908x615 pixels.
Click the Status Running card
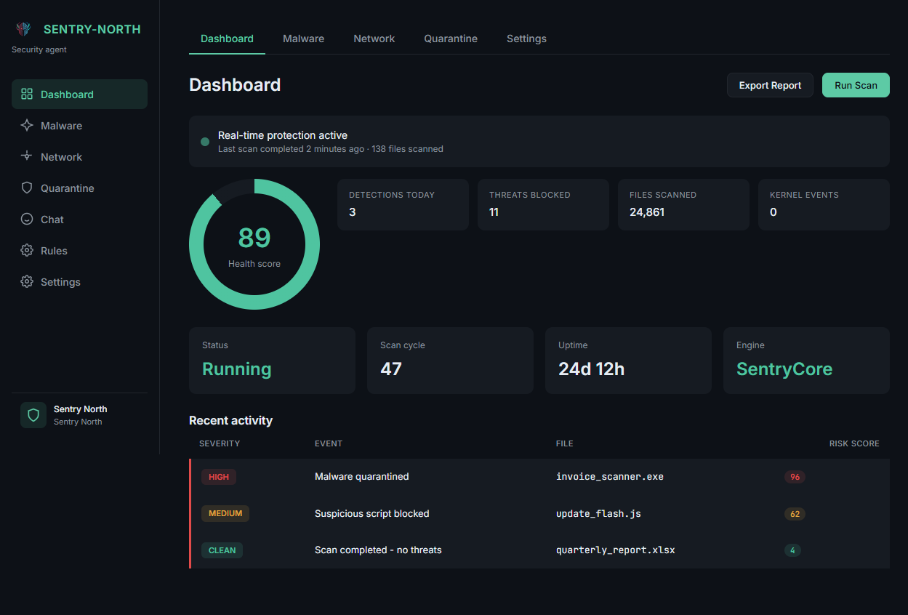(272, 361)
